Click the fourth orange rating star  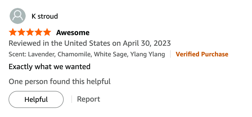click(39, 33)
